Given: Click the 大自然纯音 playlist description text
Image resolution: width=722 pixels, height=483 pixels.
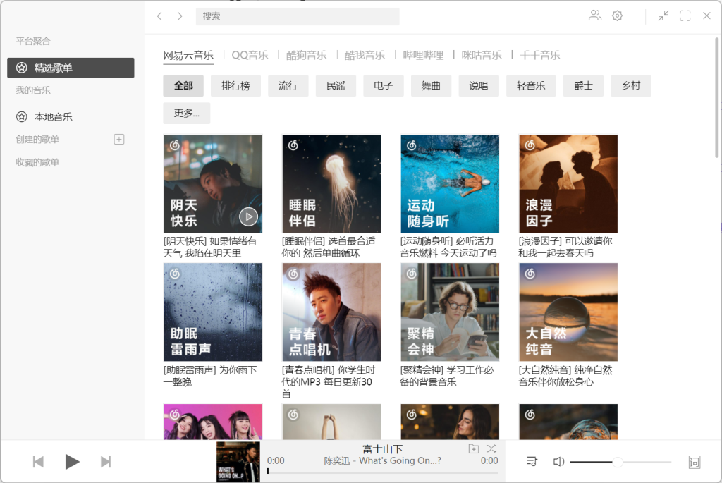Looking at the screenshot, I should 565,376.
